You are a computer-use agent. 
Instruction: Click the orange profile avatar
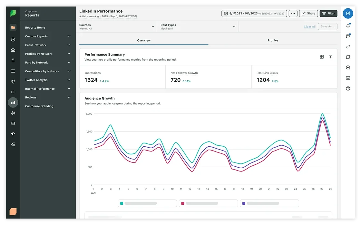[x=13, y=211]
